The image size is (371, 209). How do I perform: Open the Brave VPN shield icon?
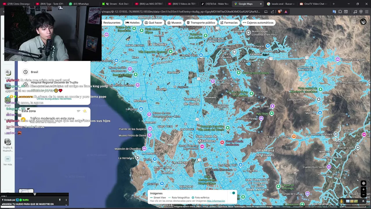click(x=361, y=12)
